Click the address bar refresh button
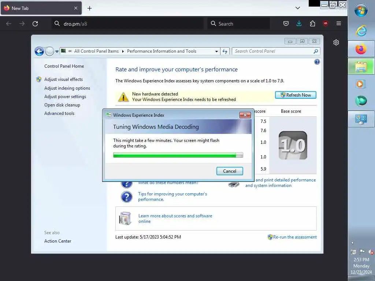The height and width of the screenshot is (281, 375). 225,51
